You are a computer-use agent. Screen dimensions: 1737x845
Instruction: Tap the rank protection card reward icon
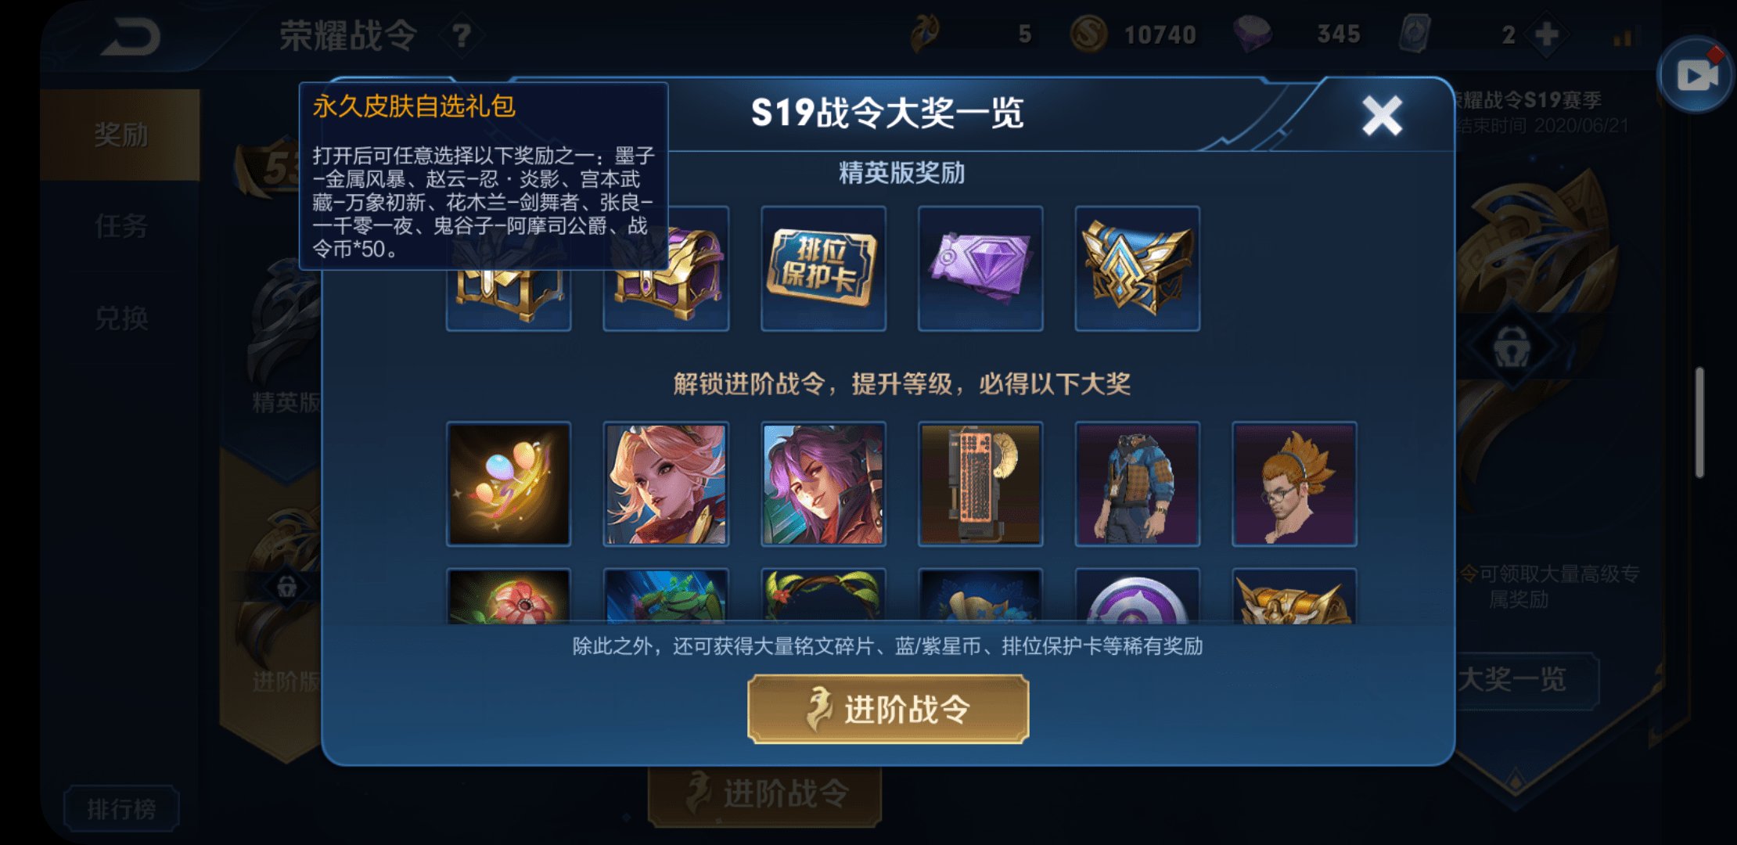pyautogui.click(x=823, y=268)
